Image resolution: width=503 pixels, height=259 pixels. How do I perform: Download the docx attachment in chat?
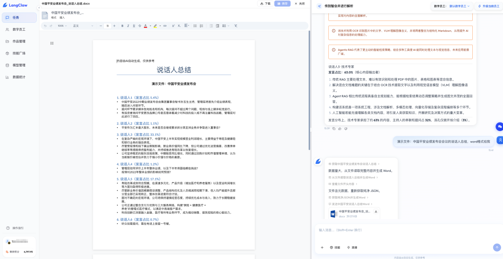376,211
